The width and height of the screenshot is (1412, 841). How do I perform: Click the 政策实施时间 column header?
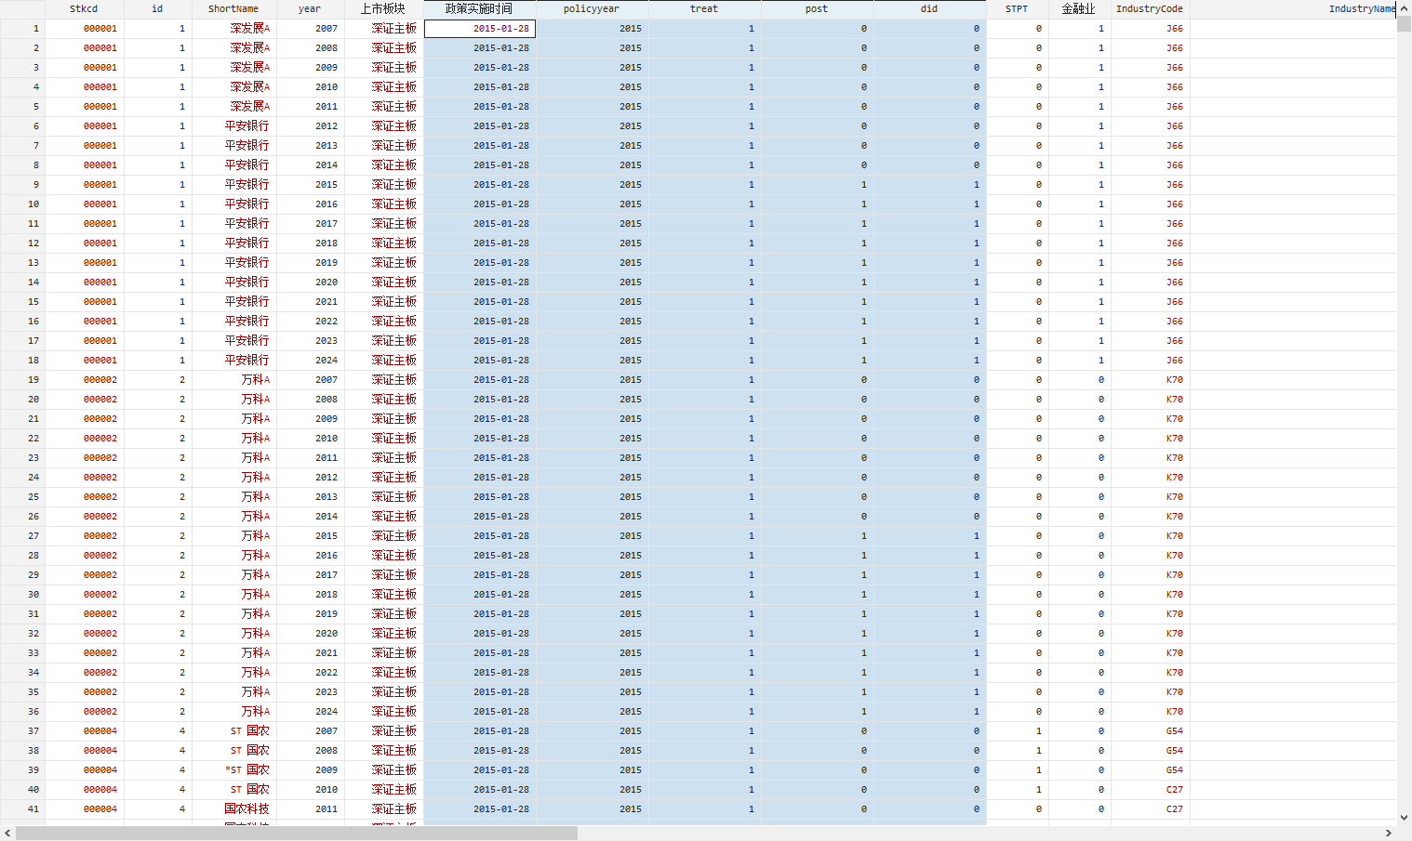coord(479,8)
